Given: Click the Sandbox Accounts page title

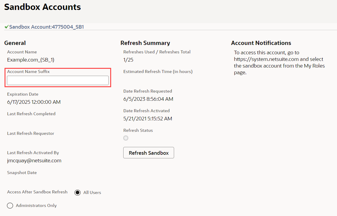Looking at the screenshot, I should tap(42, 7).
